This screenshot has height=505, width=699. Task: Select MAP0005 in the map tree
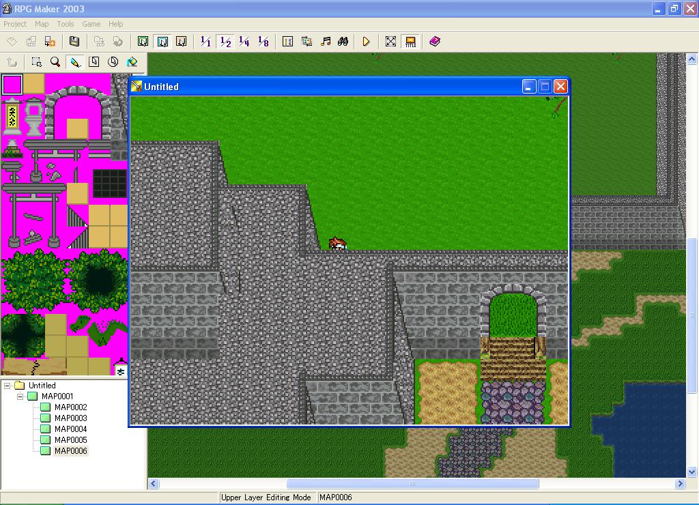pyautogui.click(x=70, y=440)
